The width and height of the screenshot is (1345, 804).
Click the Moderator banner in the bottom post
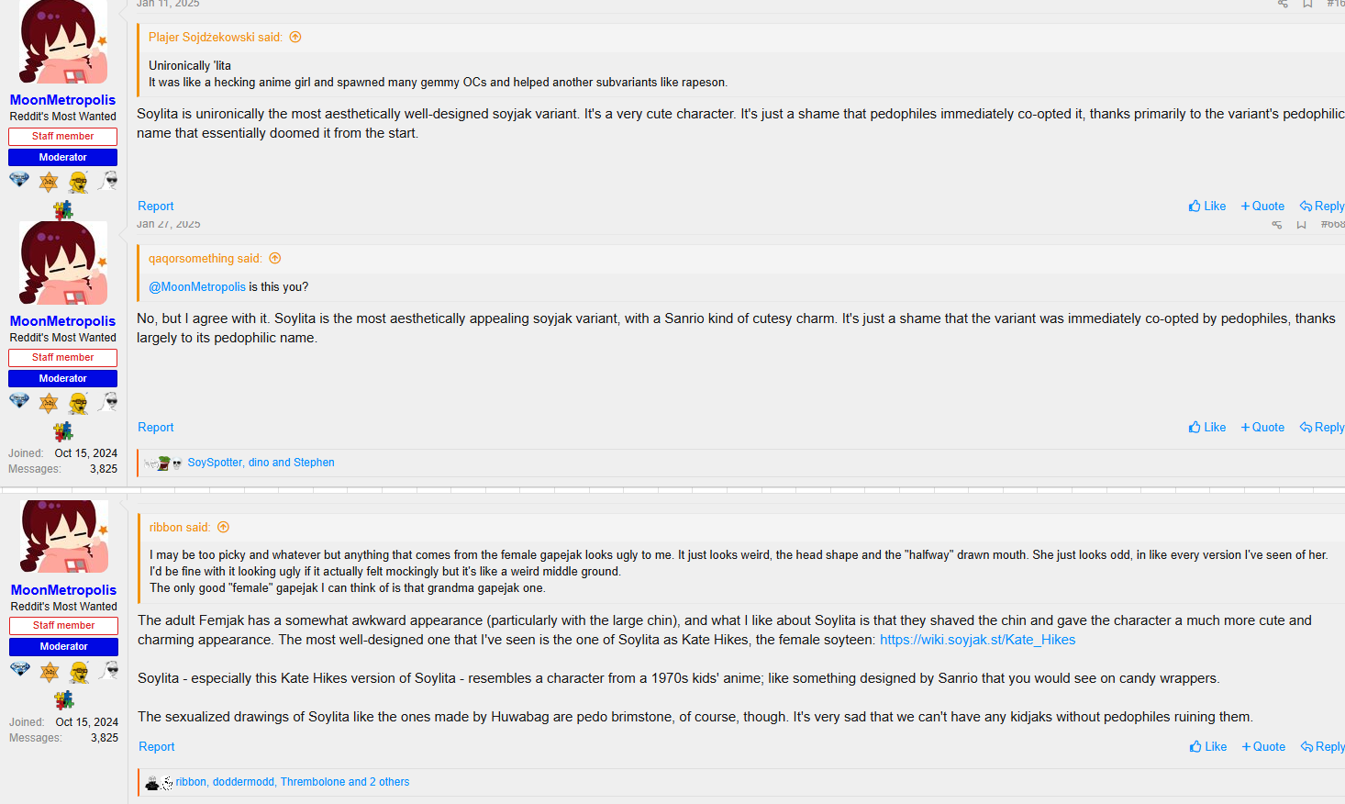(x=64, y=647)
